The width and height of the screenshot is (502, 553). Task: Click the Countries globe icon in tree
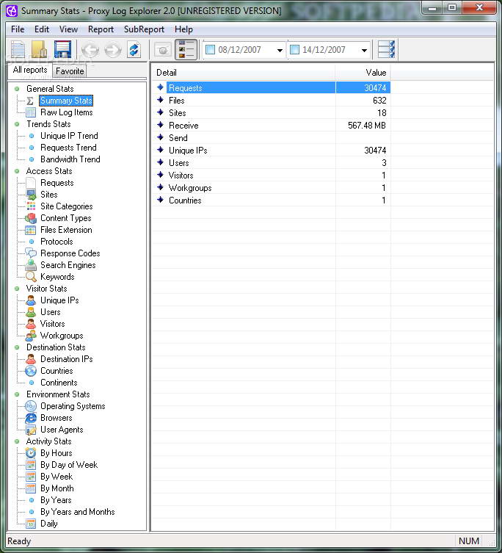31,371
